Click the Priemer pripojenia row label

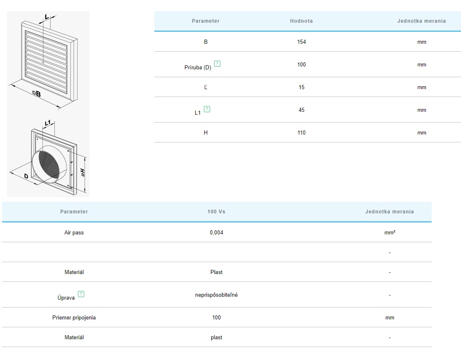coord(74,318)
